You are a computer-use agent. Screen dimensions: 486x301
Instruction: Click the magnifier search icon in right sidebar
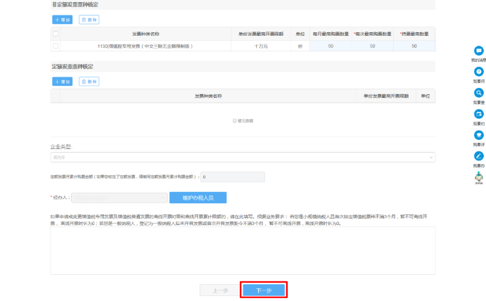[478, 92]
